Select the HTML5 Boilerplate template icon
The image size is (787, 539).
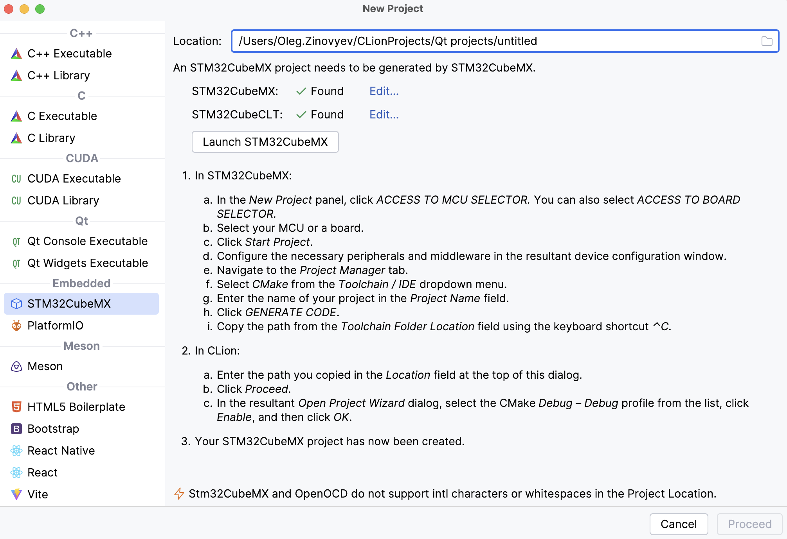[x=16, y=407]
